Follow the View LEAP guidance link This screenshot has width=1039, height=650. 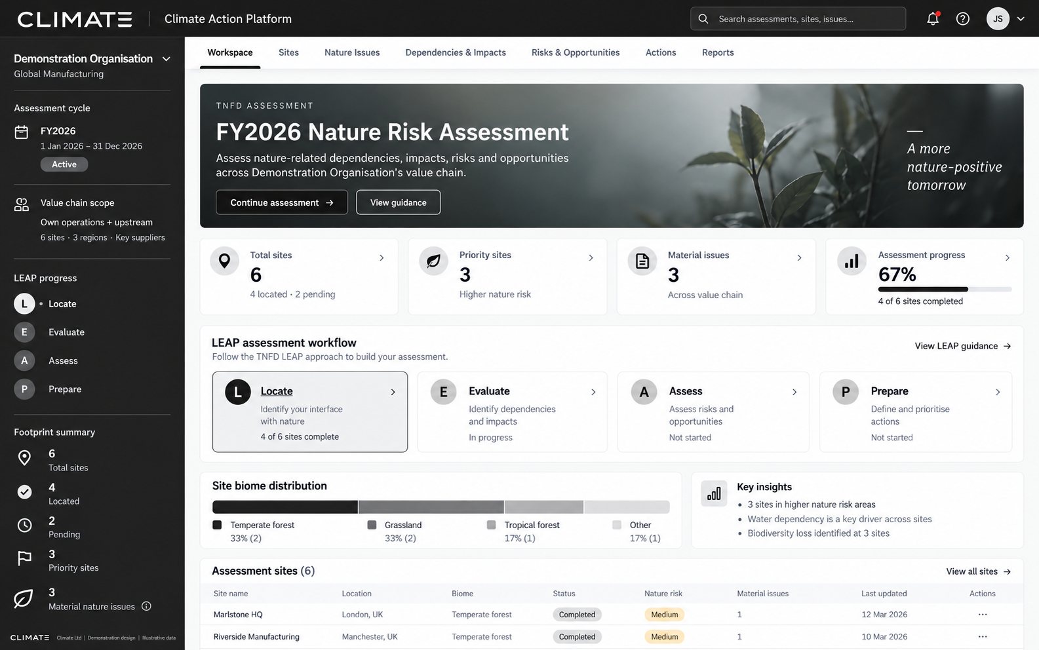(963, 346)
